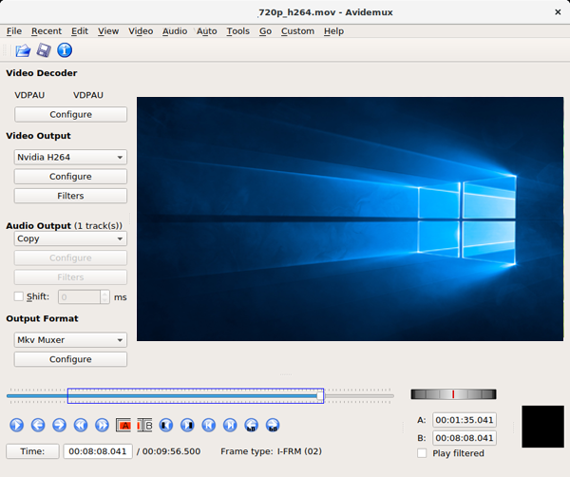570x477 pixels.
Task: Click the Frame type I-FRM (02) text
Action: 271,451
